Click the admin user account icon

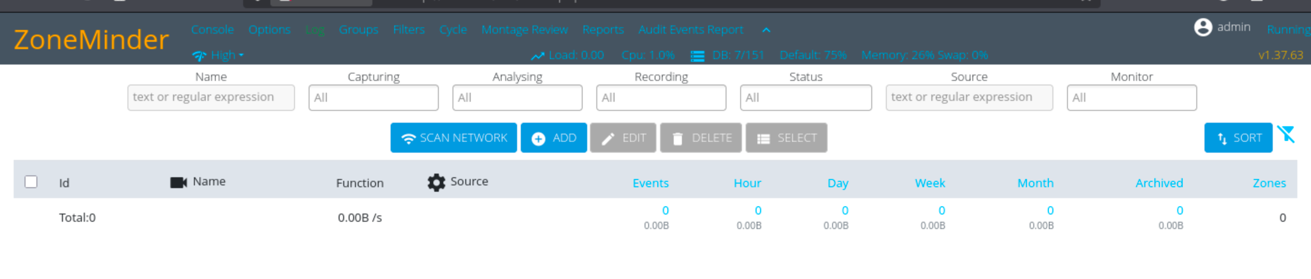tap(1203, 27)
